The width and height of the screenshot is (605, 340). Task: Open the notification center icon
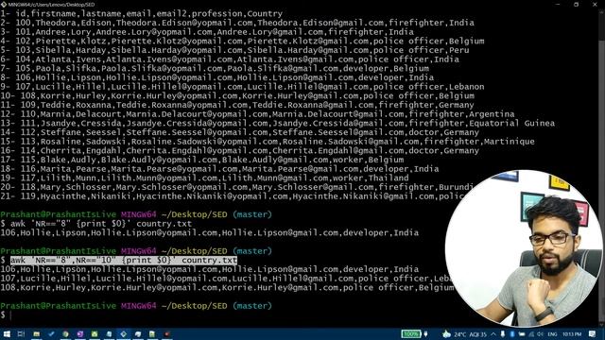click(x=593, y=334)
